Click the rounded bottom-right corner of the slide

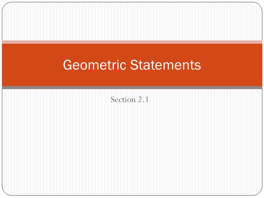click(259, 192)
